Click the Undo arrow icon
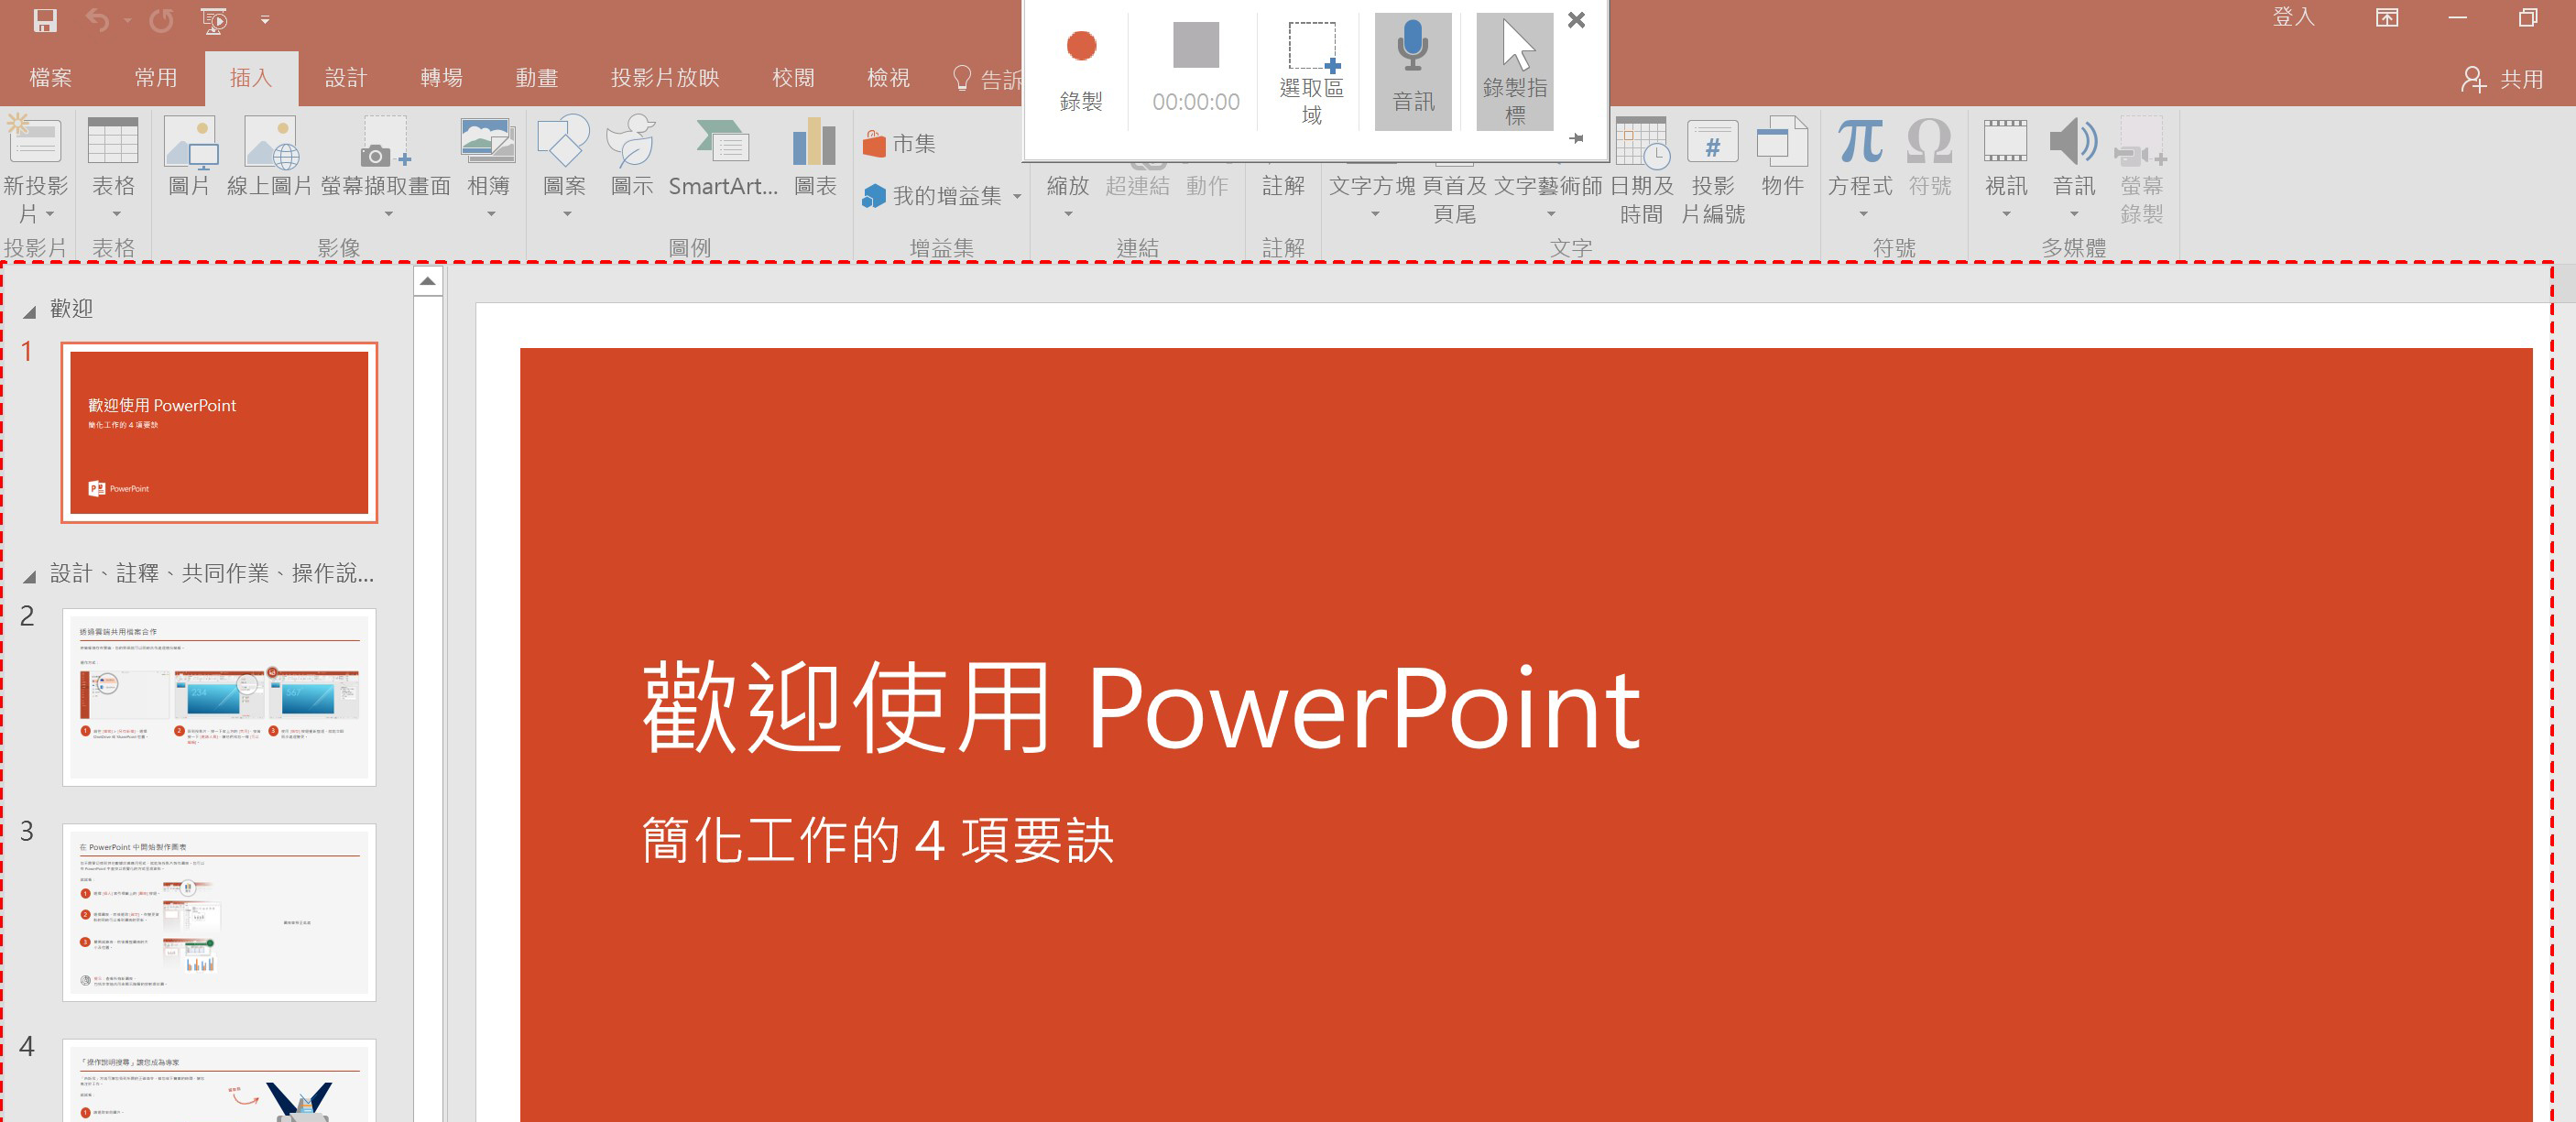 pos(97,20)
